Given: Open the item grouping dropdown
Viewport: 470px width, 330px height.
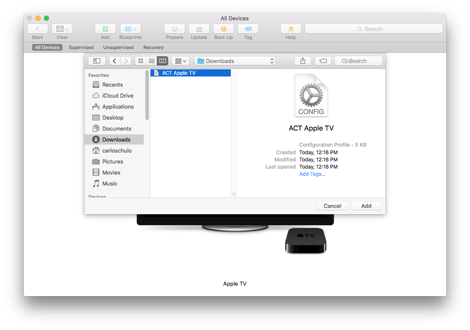Looking at the screenshot, I should (180, 61).
